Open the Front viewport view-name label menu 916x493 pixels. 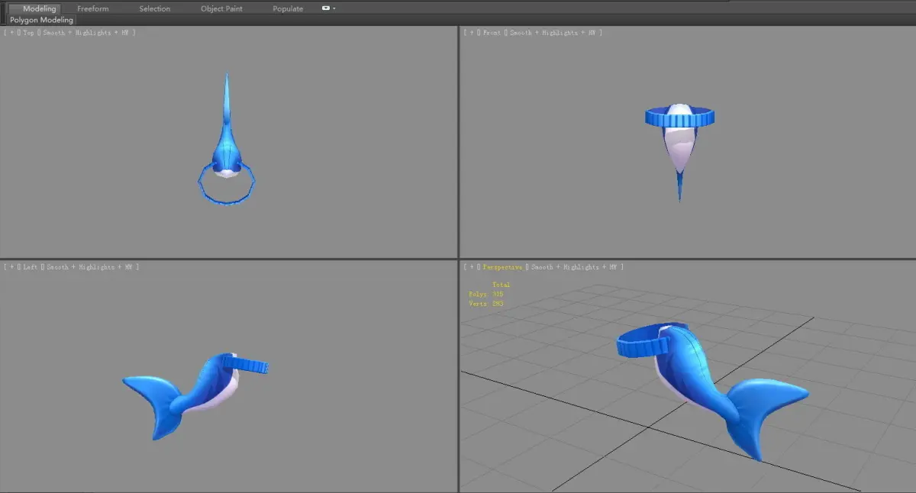[x=492, y=33]
